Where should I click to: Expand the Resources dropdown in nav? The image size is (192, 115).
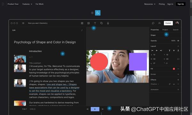150,4
